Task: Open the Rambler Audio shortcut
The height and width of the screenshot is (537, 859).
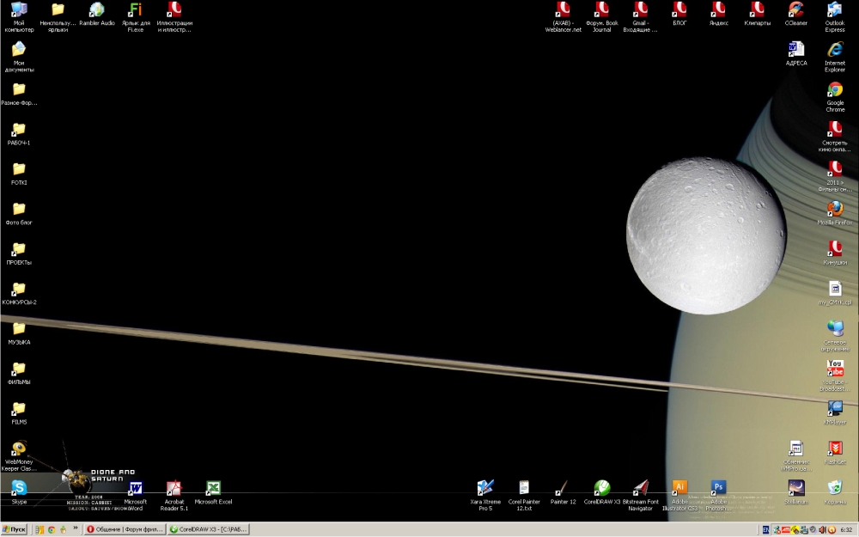Action: pyautogui.click(x=97, y=14)
